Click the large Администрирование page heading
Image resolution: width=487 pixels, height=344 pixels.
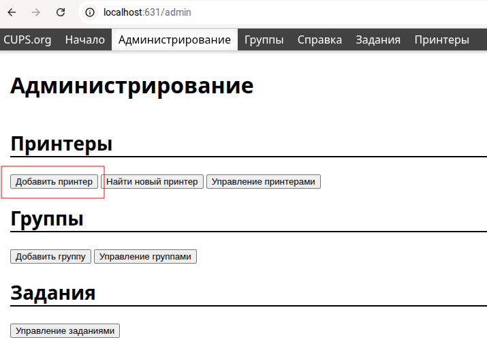pos(132,87)
